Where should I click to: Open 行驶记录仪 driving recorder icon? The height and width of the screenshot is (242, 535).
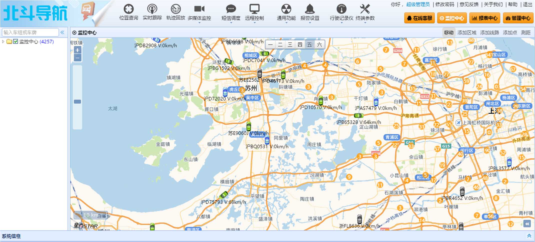(341, 9)
